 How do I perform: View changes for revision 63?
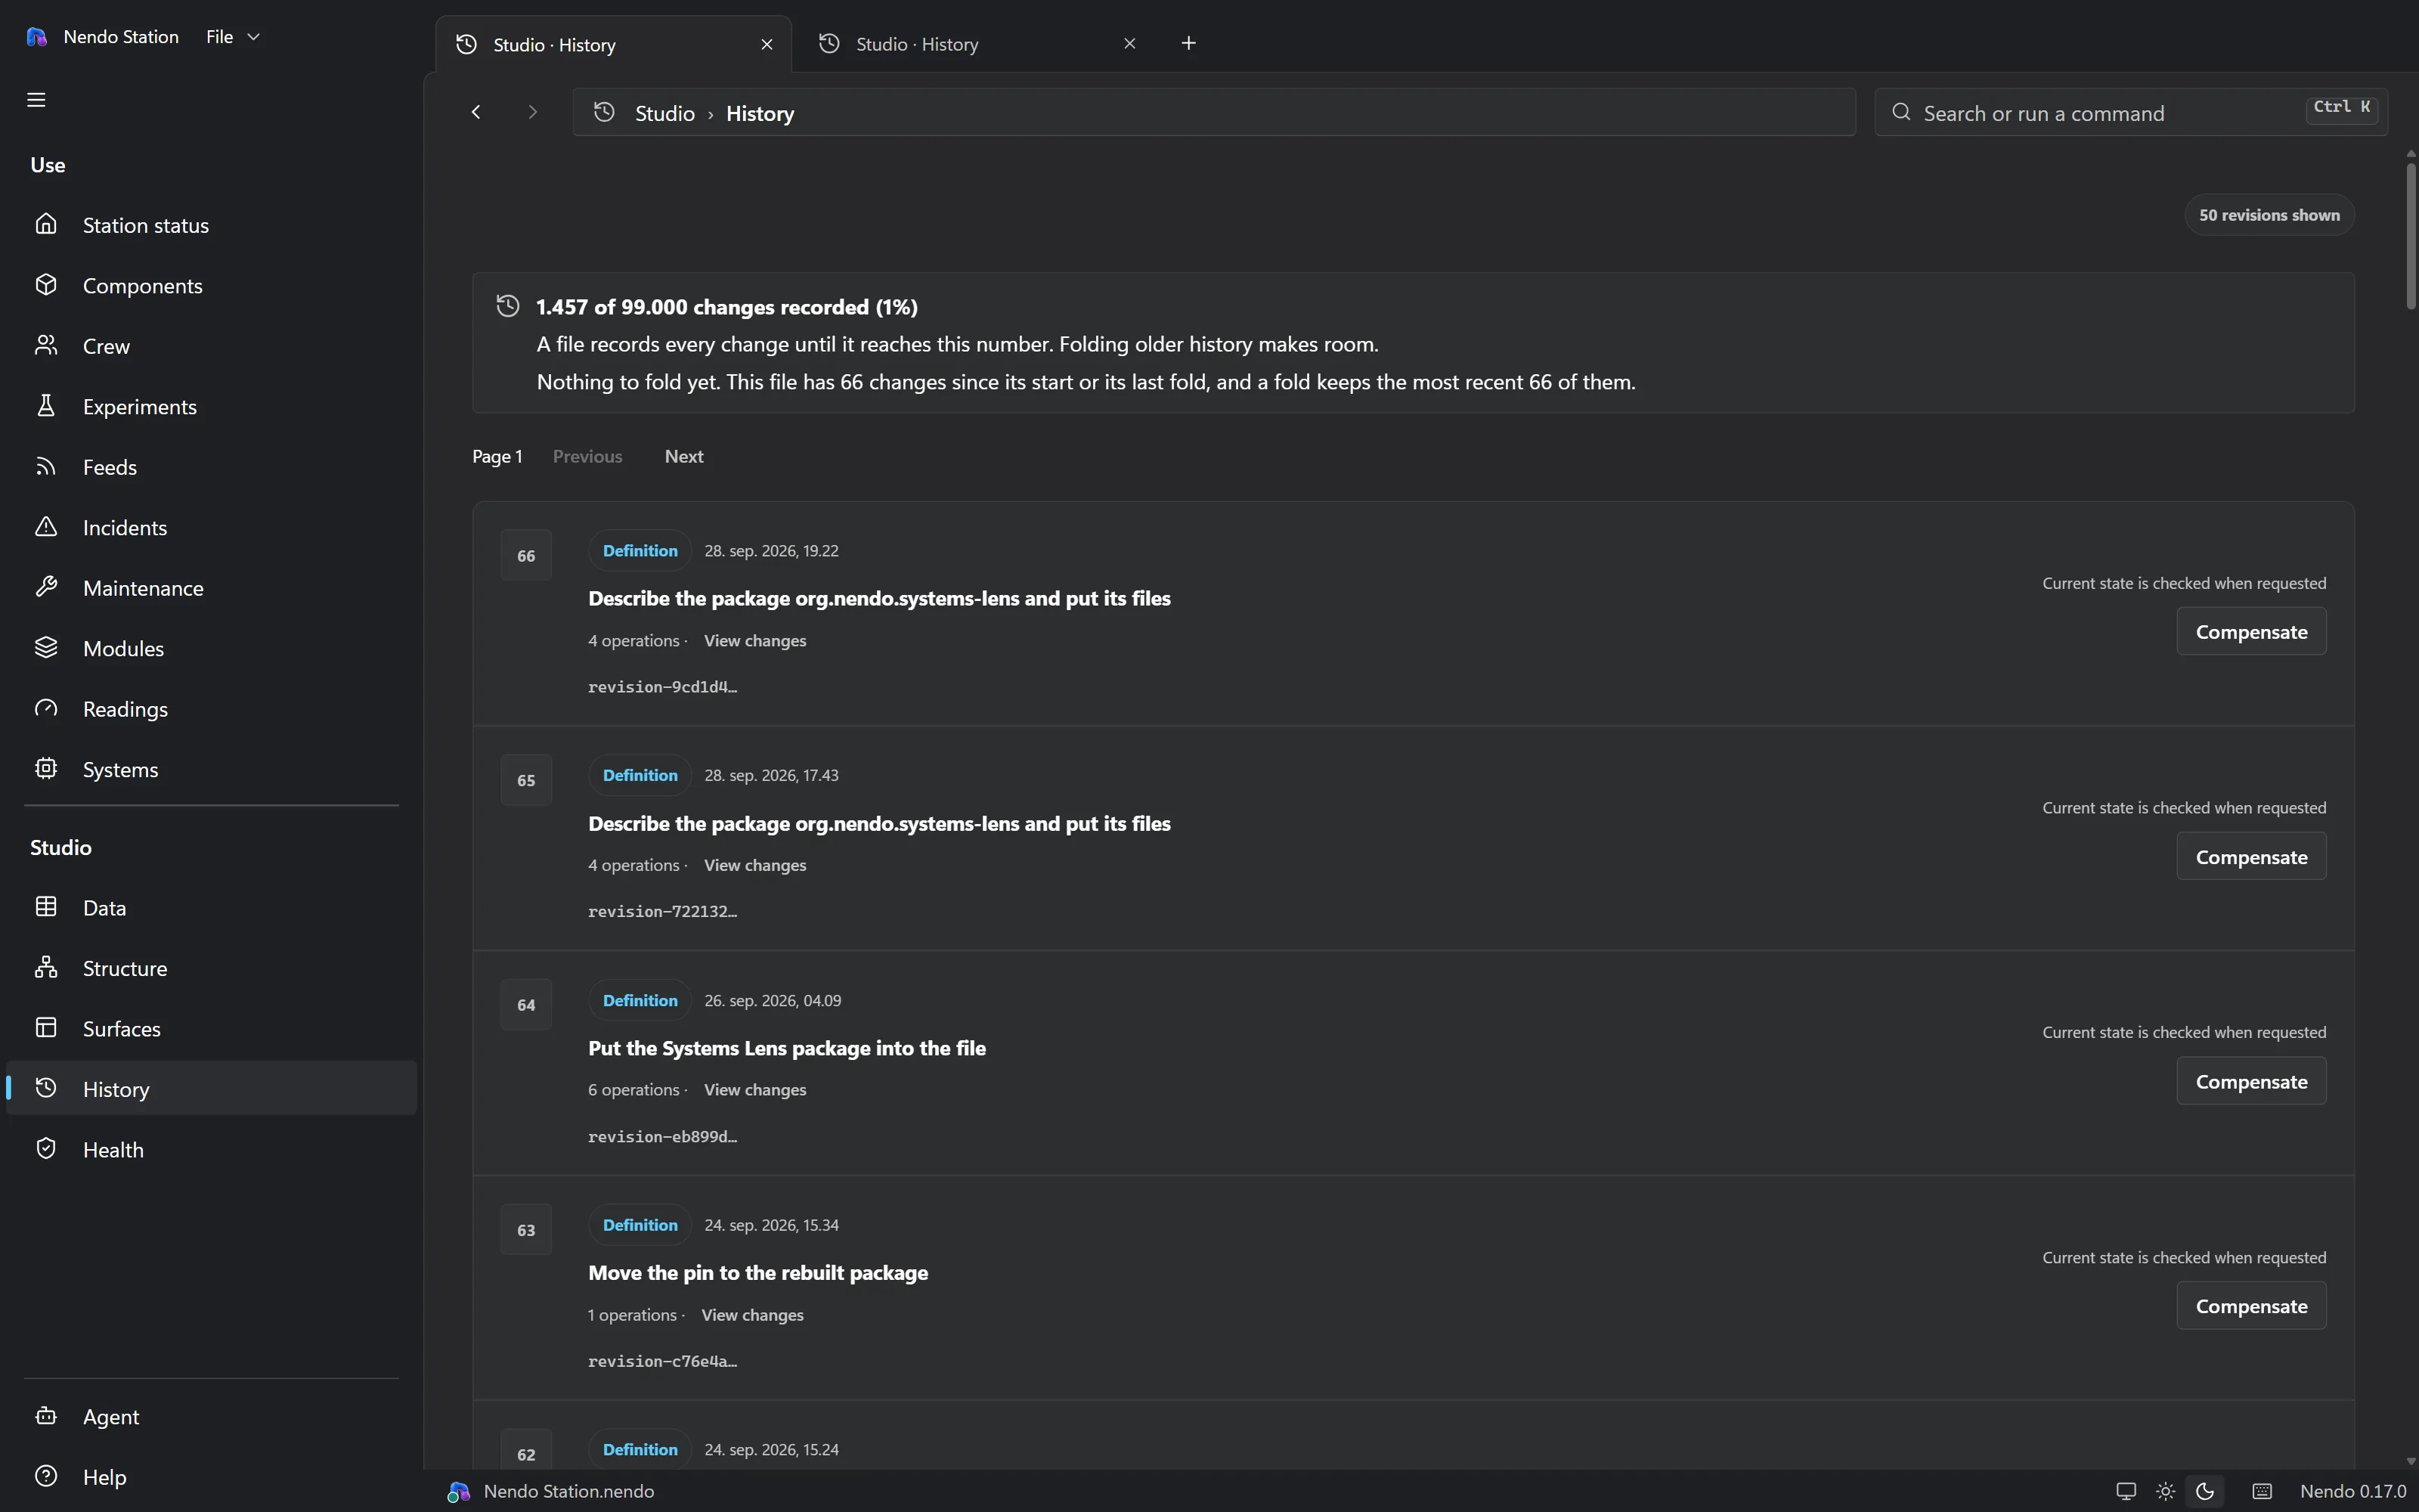coord(753,1315)
